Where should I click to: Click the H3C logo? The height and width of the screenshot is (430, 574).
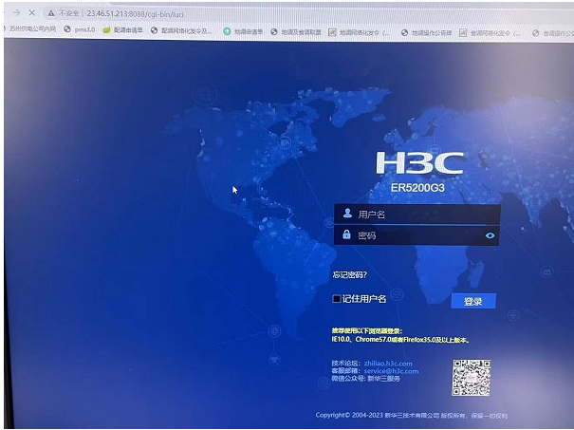[420, 162]
